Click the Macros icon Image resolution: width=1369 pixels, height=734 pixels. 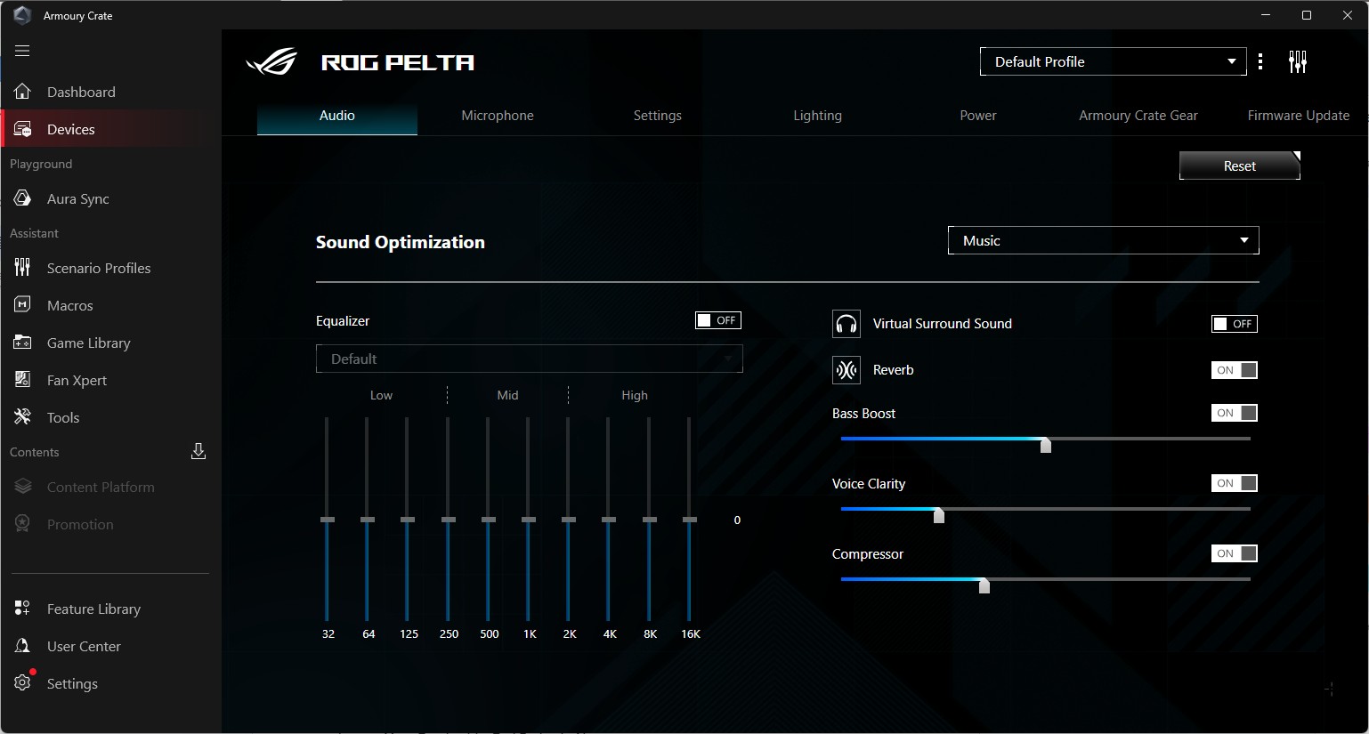[23, 305]
